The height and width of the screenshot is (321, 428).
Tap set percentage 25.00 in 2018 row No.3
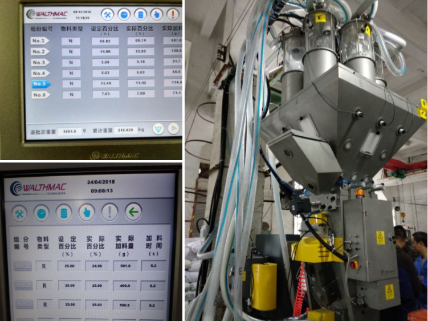(x=70, y=304)
